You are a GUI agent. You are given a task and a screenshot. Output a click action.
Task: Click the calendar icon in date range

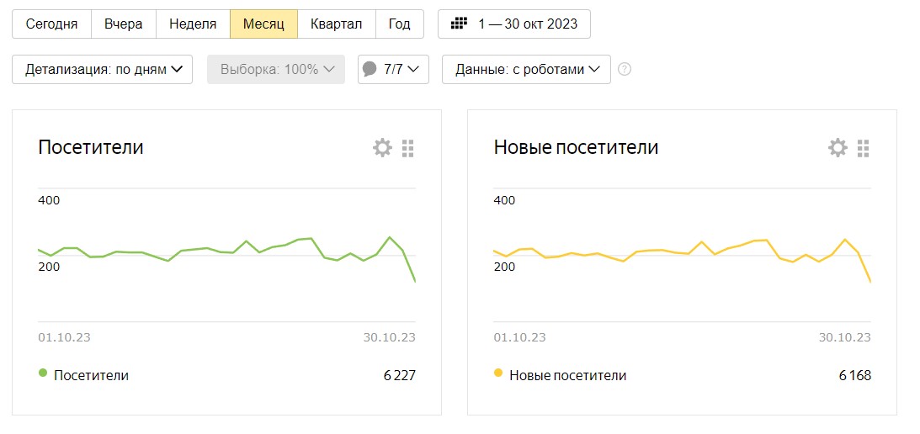coord(459,24)
